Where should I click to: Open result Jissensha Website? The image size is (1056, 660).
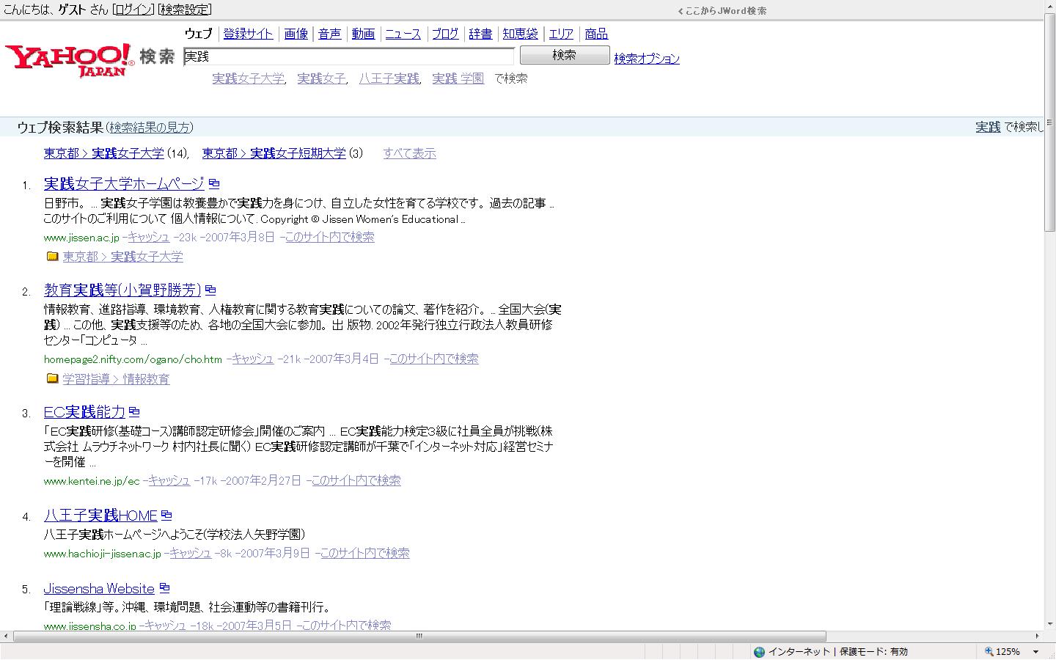[99, 588]
